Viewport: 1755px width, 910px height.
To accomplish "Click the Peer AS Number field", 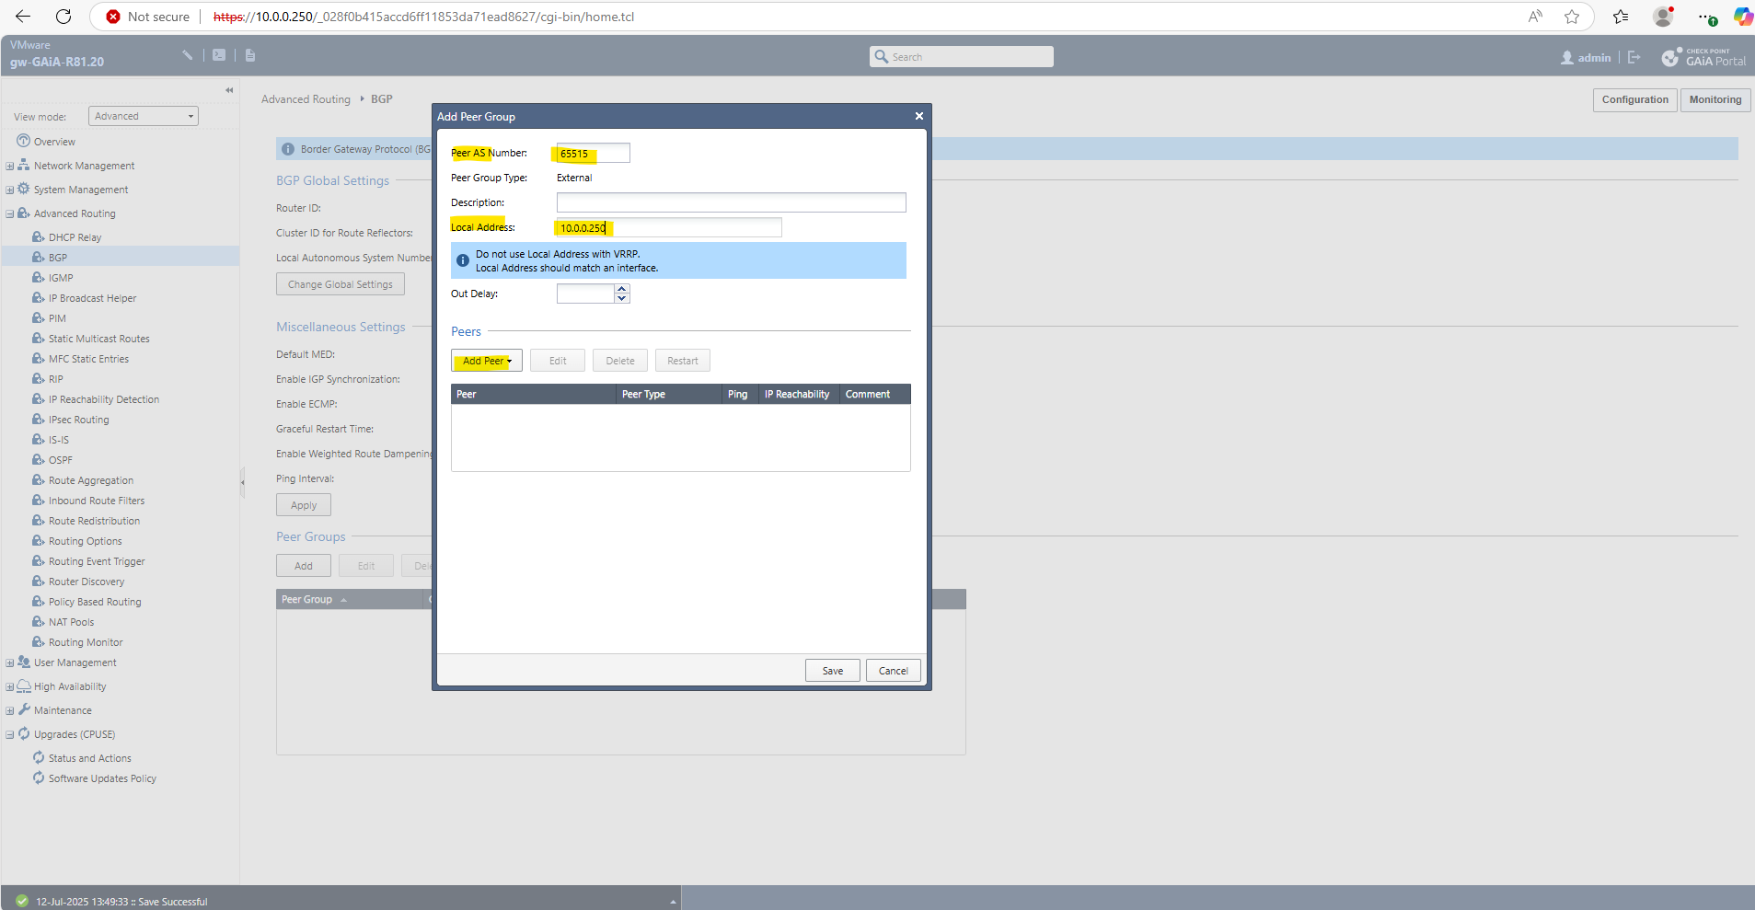I will 594,154.
